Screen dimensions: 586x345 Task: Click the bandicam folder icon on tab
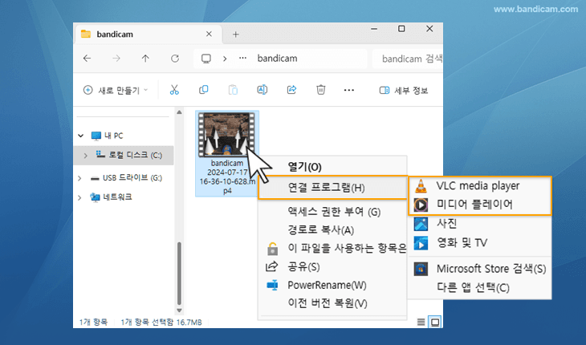(86, 34)
